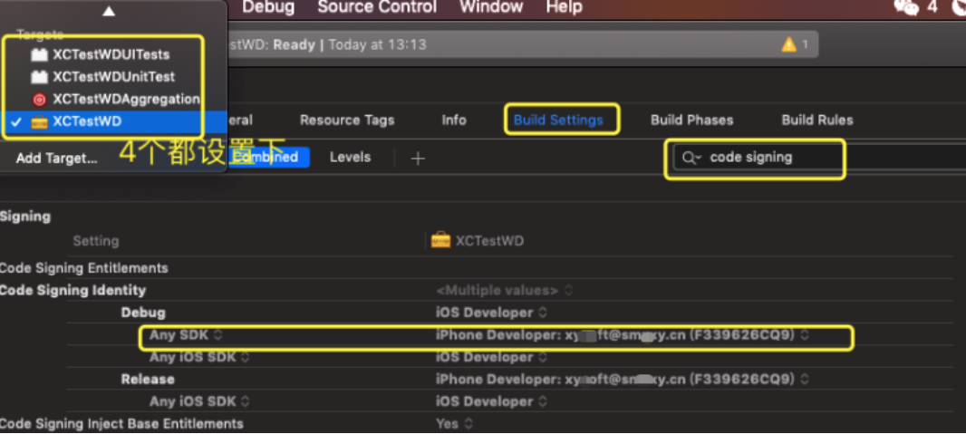
Task: Click the WeChat menu bar icon
Action: click(x=905, y=7)
